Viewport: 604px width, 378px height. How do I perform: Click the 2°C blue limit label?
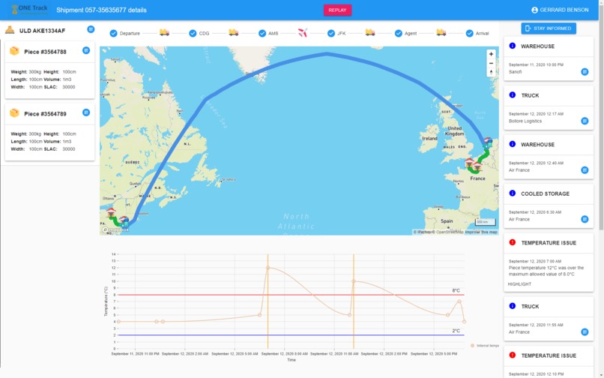(x=456, y=331)
